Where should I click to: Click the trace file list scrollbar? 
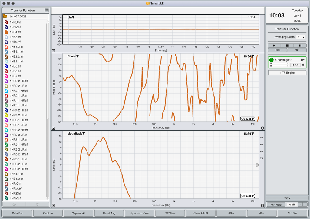[48, 71]
